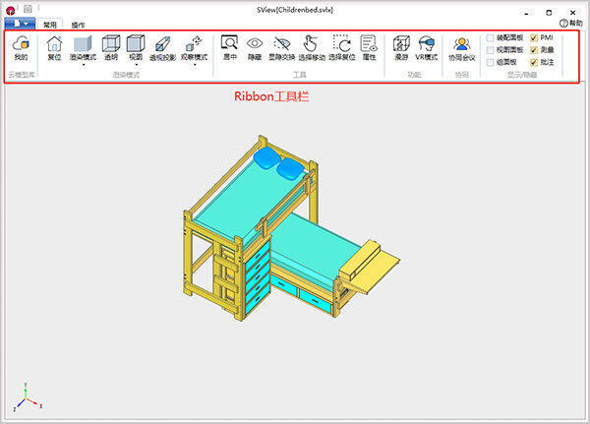Check the 装配面板 checkbox
590x424 pixels.
click(492, 38)
